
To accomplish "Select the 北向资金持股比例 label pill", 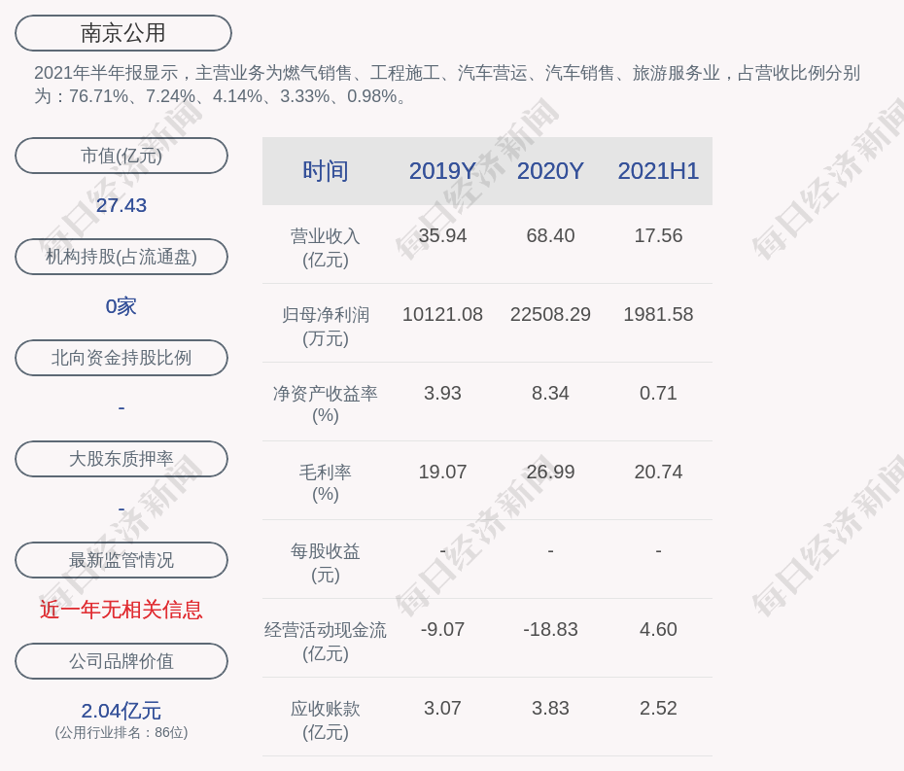I will pos(122,358).
